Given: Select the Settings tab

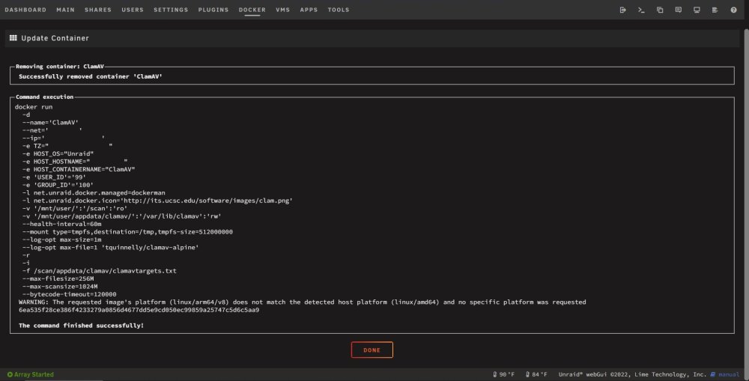Looking at the screenshot, I should [x=171, y=10].
